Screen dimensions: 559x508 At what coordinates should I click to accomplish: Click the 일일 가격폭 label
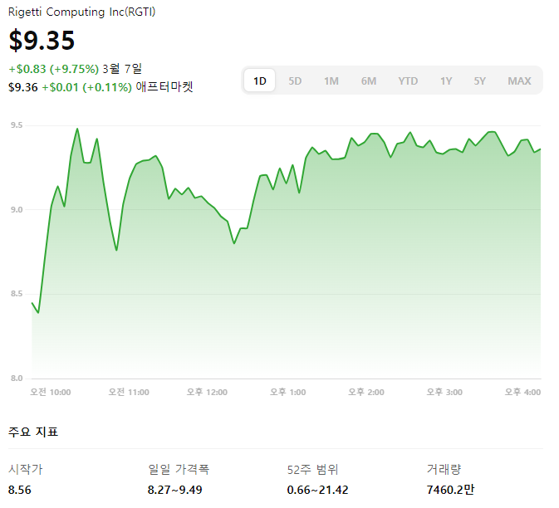click(x=179, y=469)
